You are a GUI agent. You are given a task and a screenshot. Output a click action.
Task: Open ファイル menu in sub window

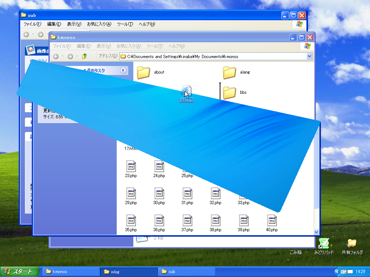32,24
